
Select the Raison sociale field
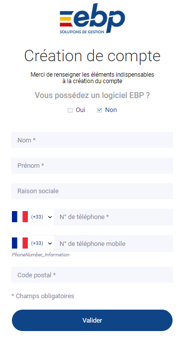point(92,191)
